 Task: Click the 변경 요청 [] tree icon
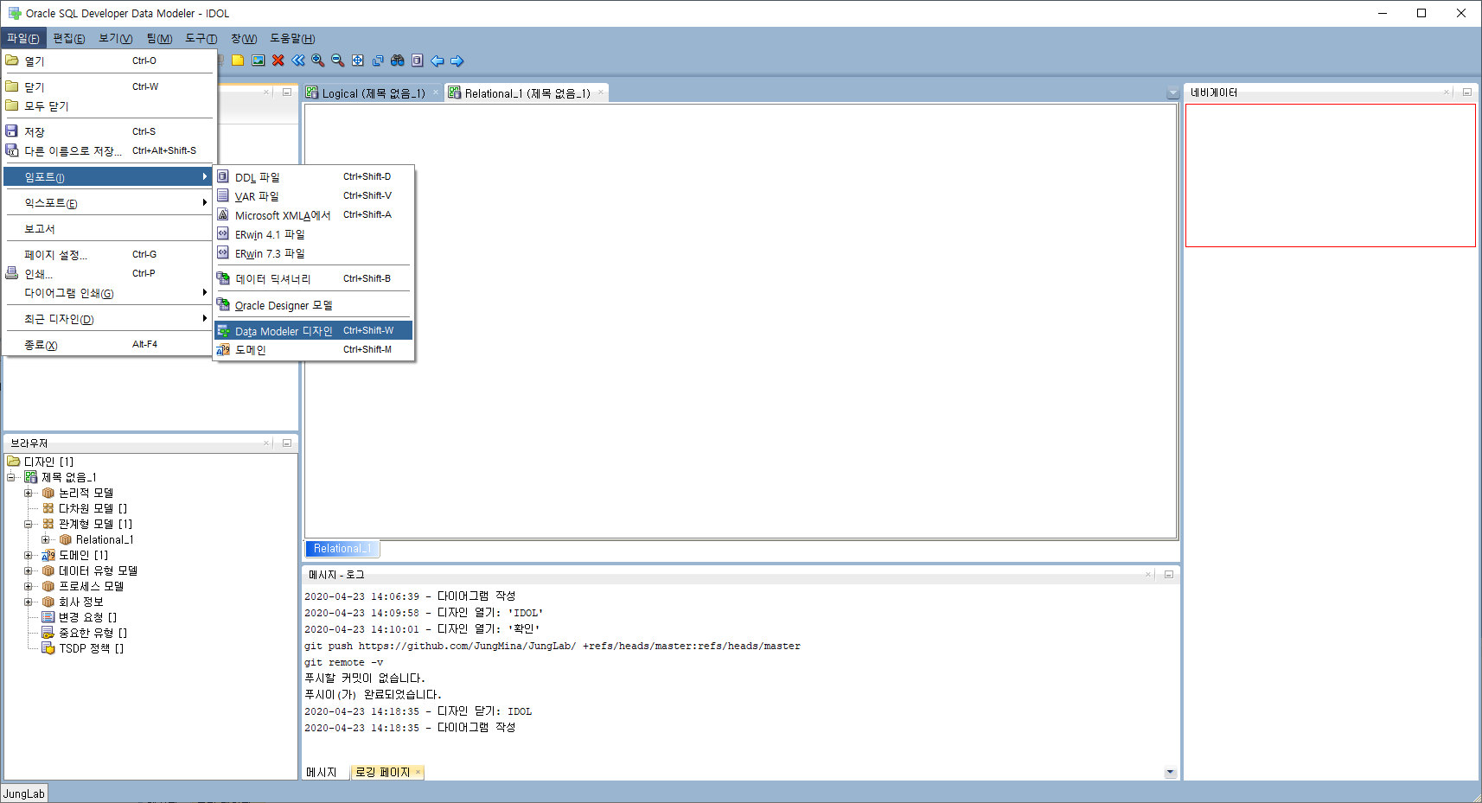48,617
